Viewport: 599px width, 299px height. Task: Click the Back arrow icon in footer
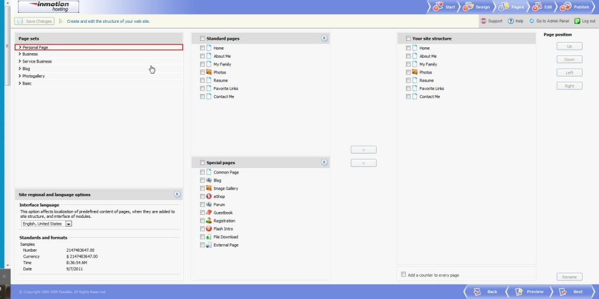pyautogui.click(x=477, y=292)
